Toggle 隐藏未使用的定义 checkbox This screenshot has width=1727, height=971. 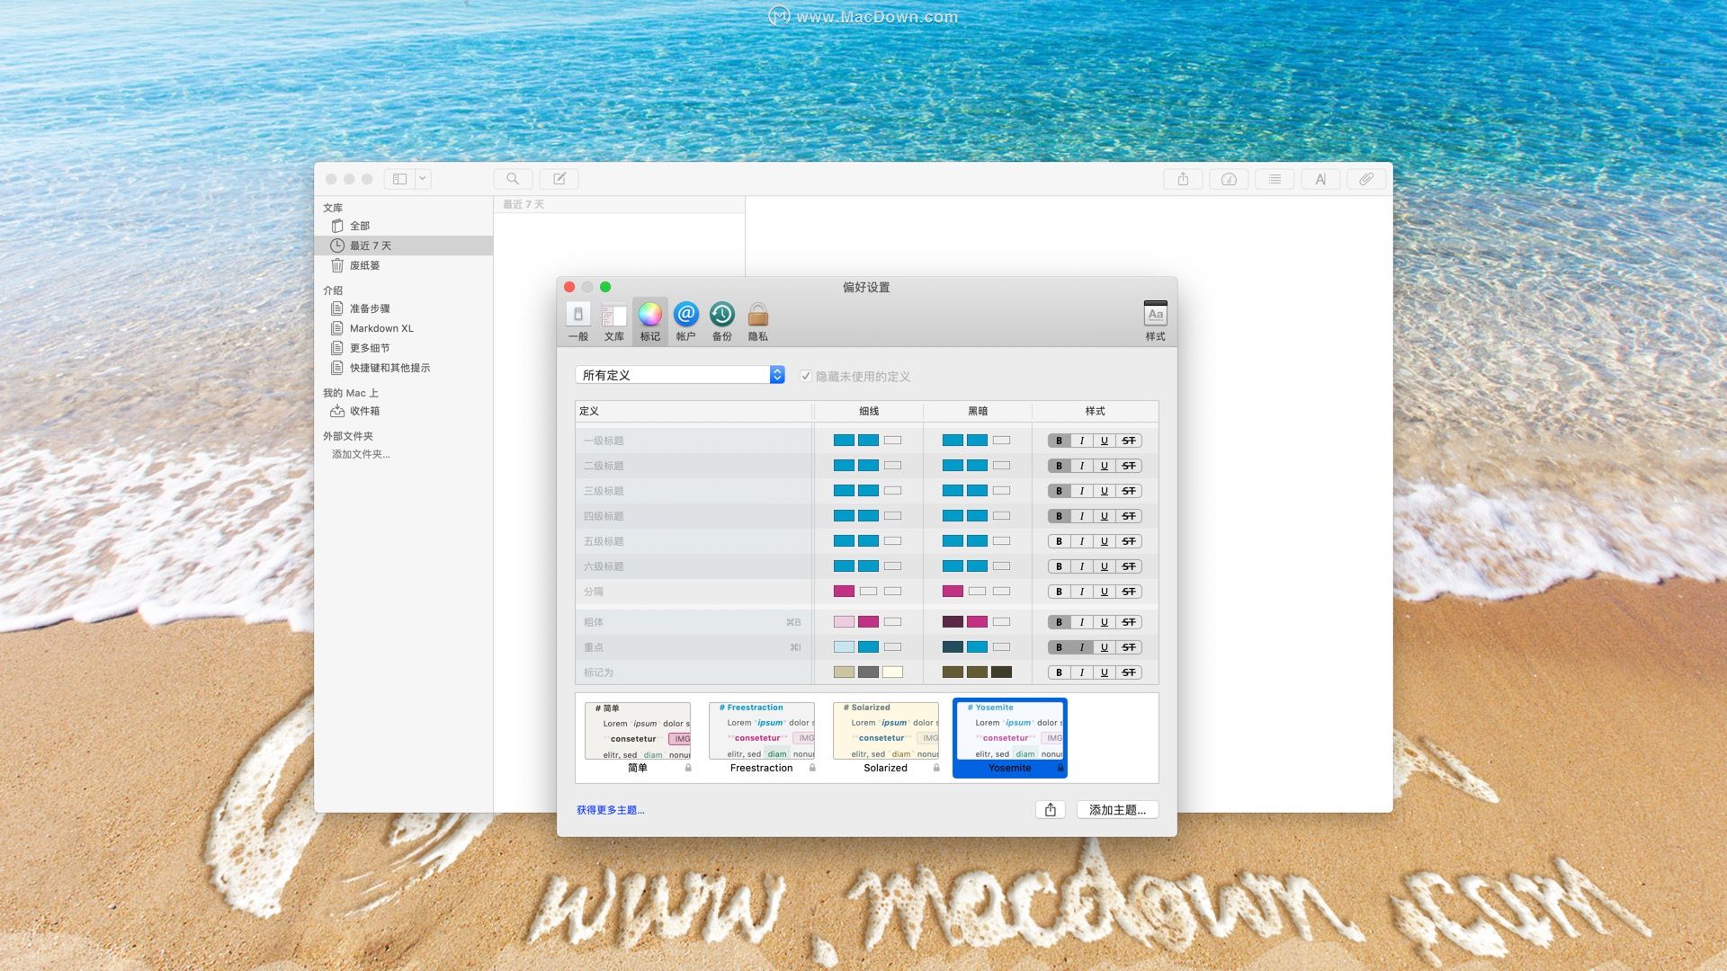click(806, 376)
